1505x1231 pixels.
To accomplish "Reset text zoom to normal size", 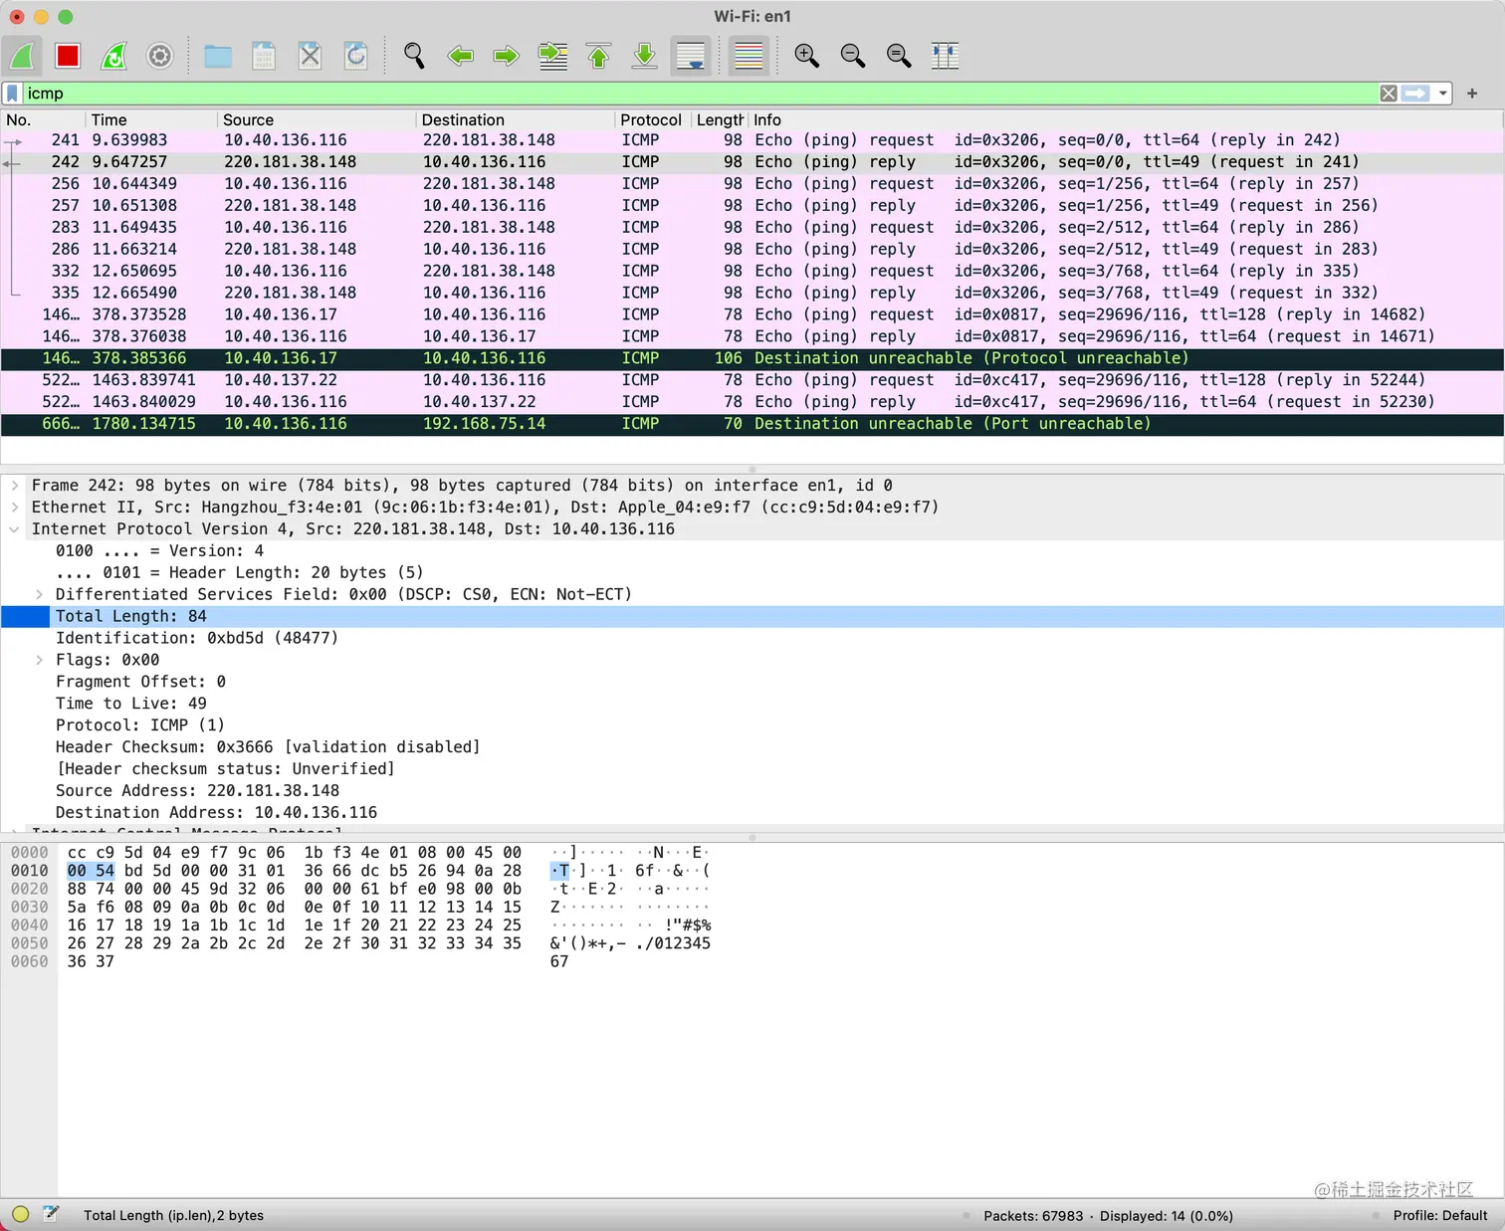I will 899,56.
